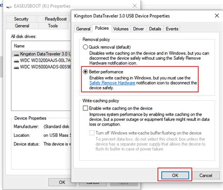Enable write caching on the device checkbox

pyautogui.click(x=85, y=108)
